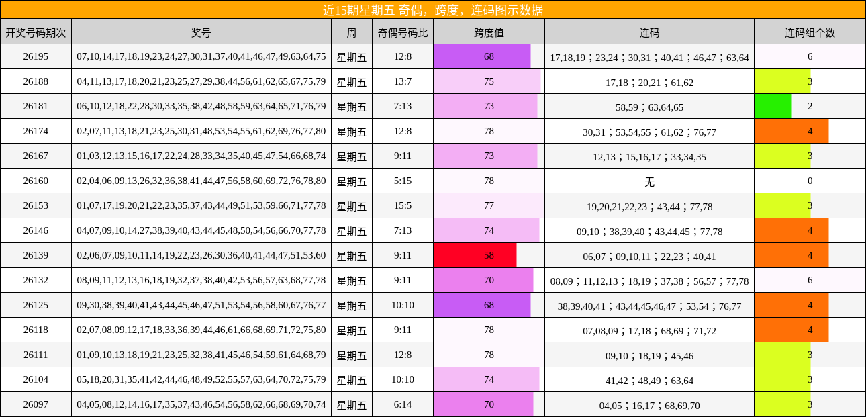
Task: Click consecutive numbers 19,20,21,22,23；43,44；77,78
Action: click(649, 206)
